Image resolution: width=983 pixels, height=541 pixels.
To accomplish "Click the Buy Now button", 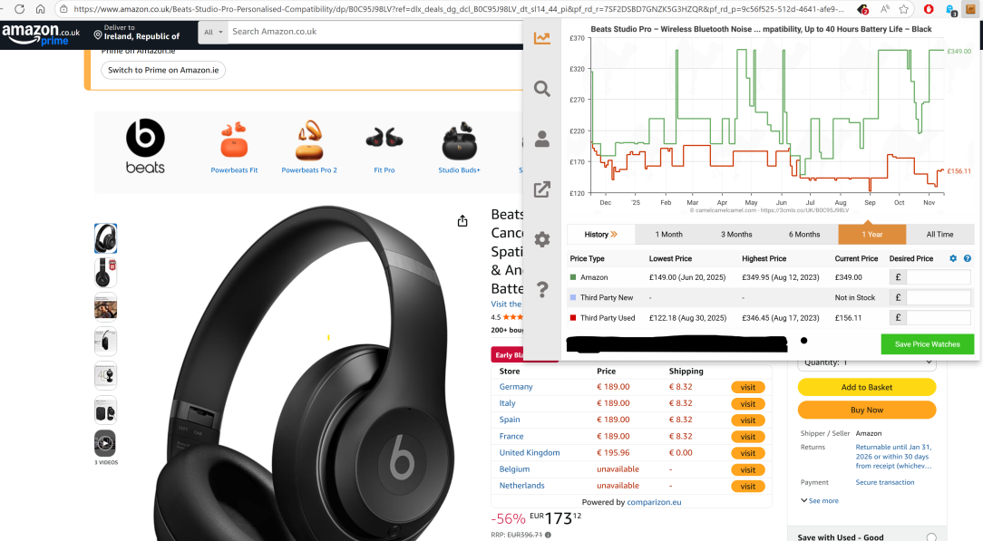I will click(867, 411).
